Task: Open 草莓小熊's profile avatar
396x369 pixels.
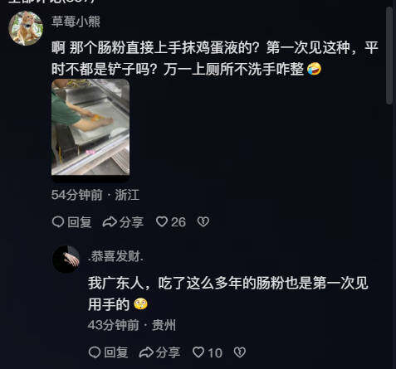Action: point(26,28)
